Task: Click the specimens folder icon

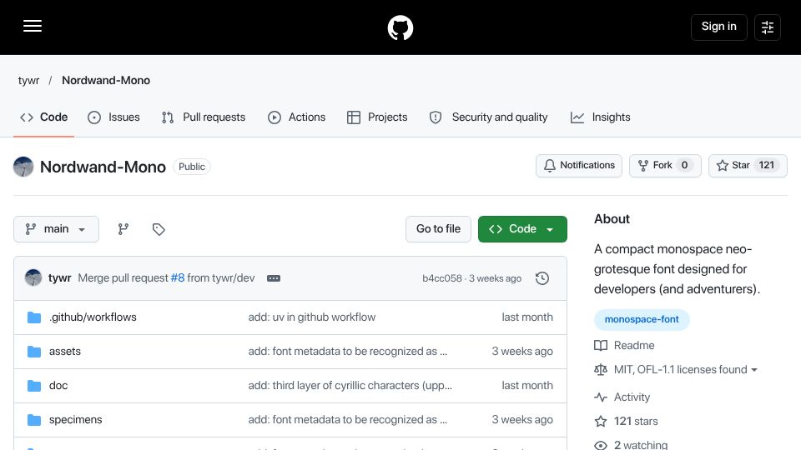Action: click(x=34, y=420)
